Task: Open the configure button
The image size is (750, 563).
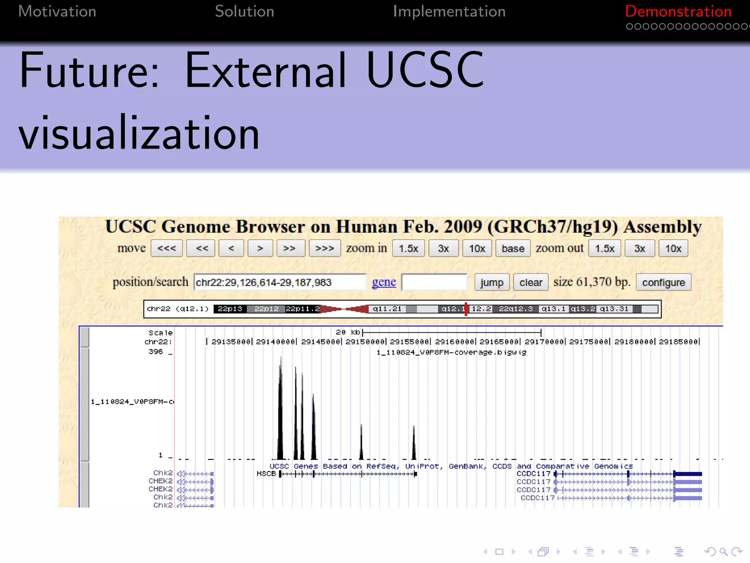Action: 664,282
